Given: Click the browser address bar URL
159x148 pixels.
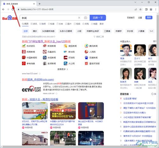Looking at the screenshot, I should coord(37,9).
